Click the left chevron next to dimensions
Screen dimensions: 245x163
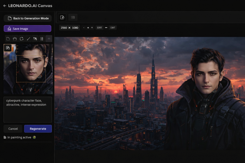(84, 28)
